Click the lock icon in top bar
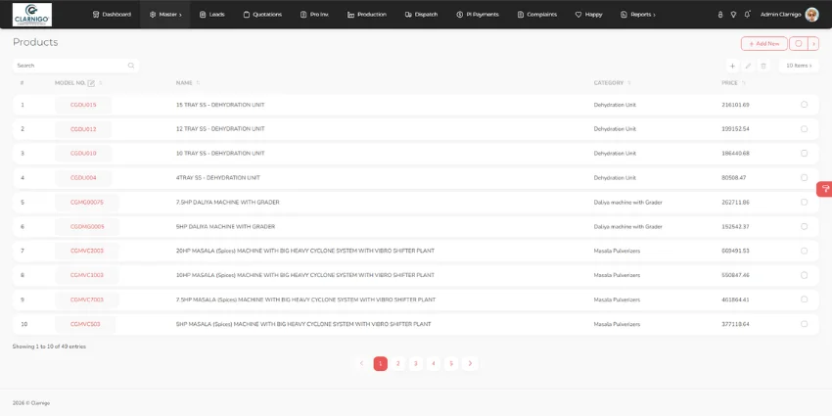Viewport: 832px width, 416px height. (720, 15)
